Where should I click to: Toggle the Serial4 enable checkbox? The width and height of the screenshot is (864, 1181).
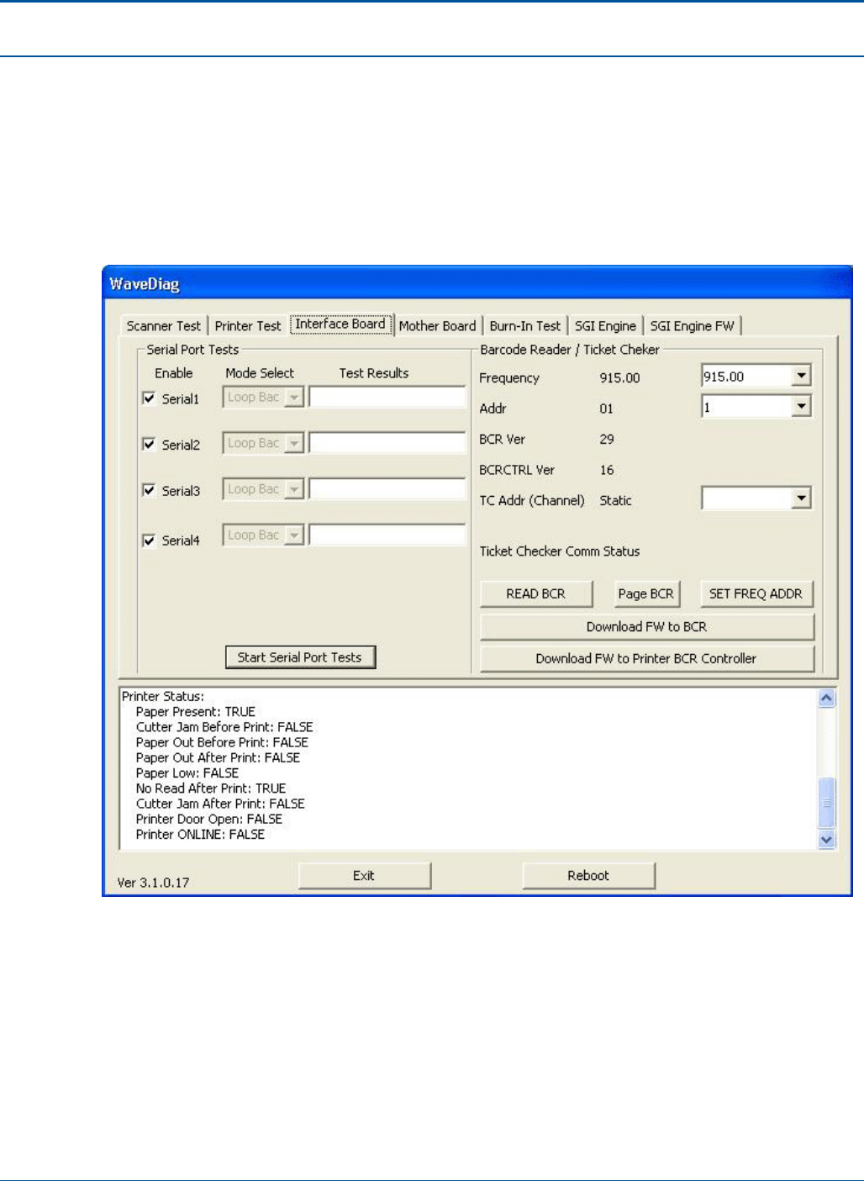pyautogui.click(x=149, y=540)
